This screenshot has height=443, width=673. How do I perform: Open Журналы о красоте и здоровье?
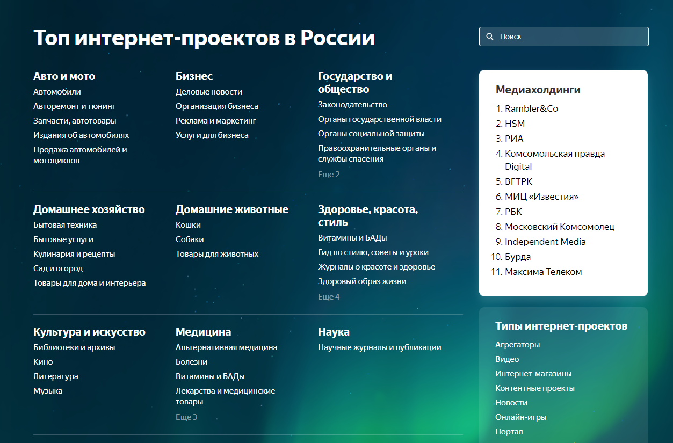[377, 267]
